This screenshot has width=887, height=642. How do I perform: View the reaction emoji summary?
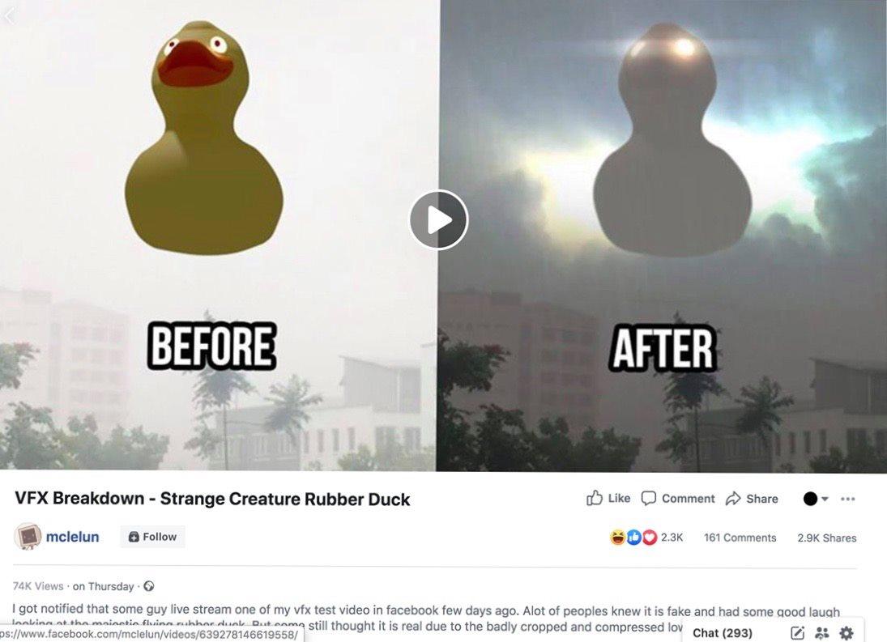pos(633,538)
